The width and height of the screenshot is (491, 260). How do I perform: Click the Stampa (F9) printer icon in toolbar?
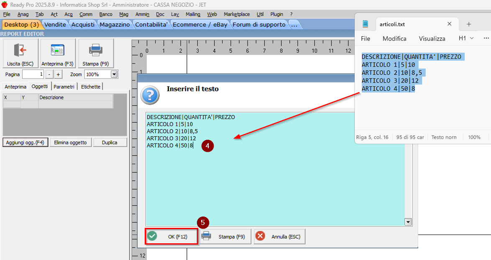pyautogui.click(x=96, y=50)
